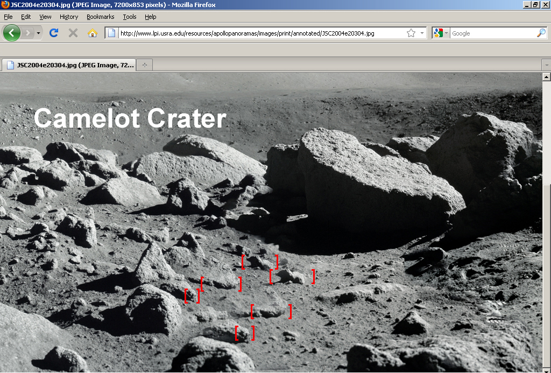Minimize the Firefox window
Viewport: 551px width, 373px height.
pyautogui.click(x=527, y=4)
